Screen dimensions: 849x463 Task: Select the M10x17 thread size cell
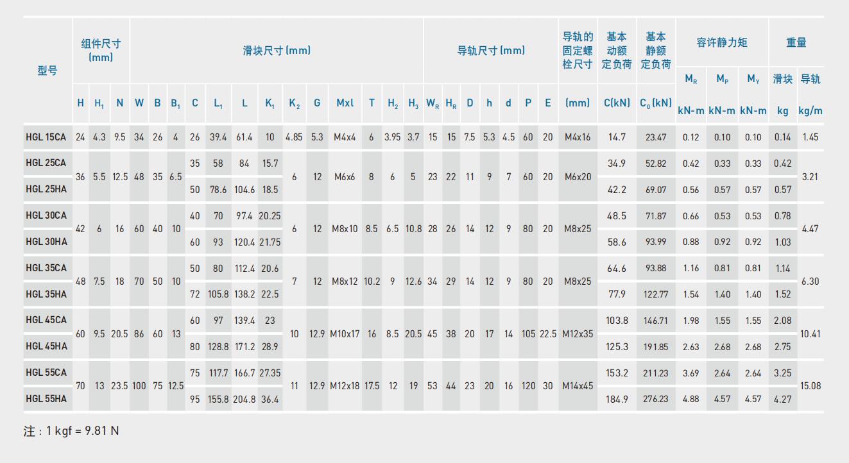345,333
